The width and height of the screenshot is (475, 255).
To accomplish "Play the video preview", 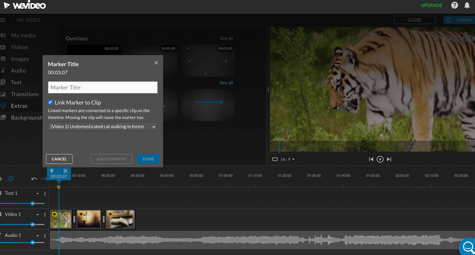I will click(x=380, y=159).
